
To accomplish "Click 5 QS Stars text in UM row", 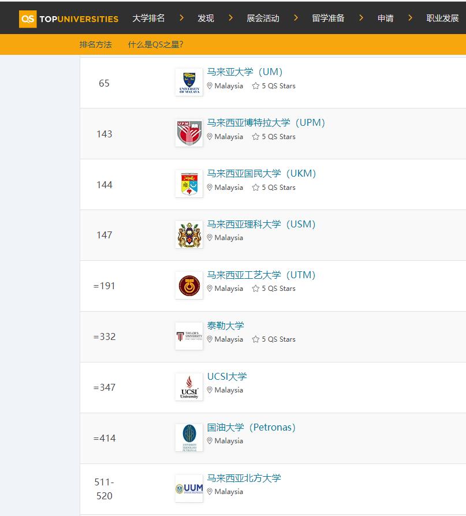I will tap(278, 86).
